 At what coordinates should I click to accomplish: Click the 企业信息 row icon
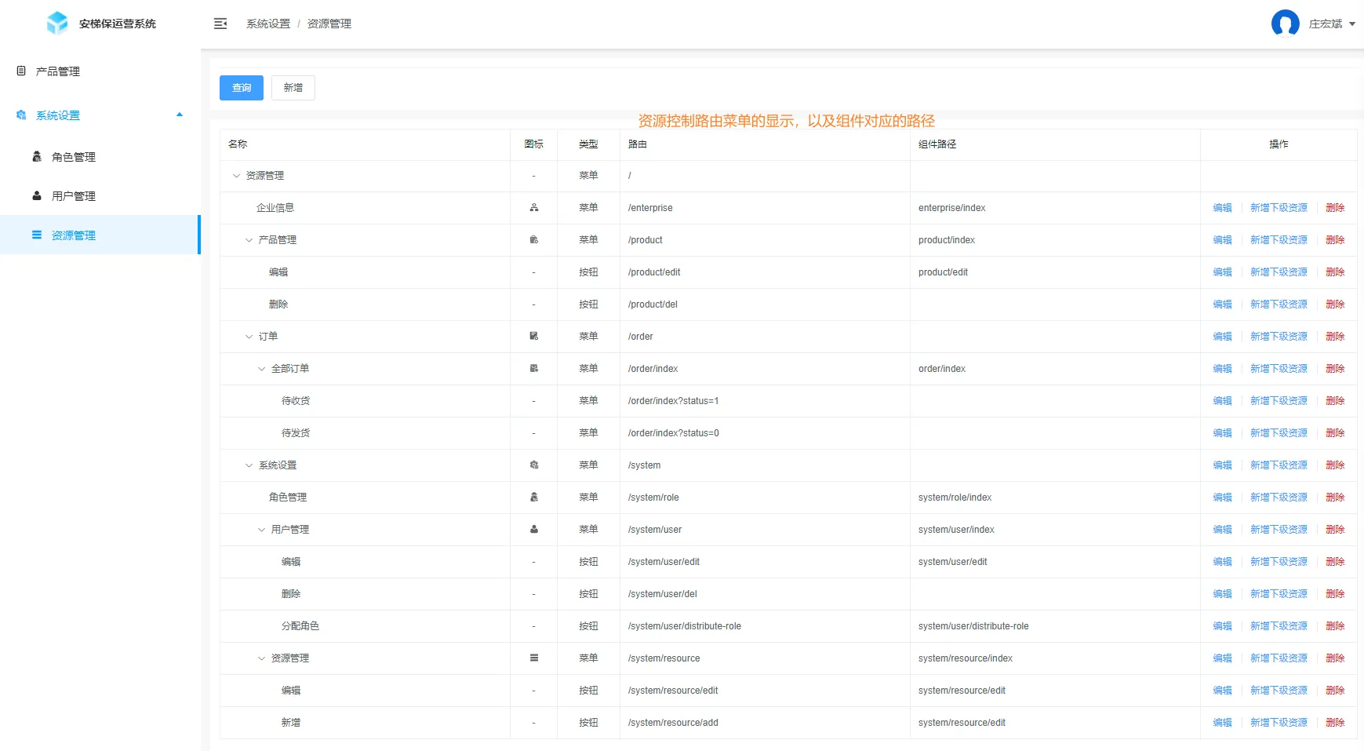click(x=533, y=208)
